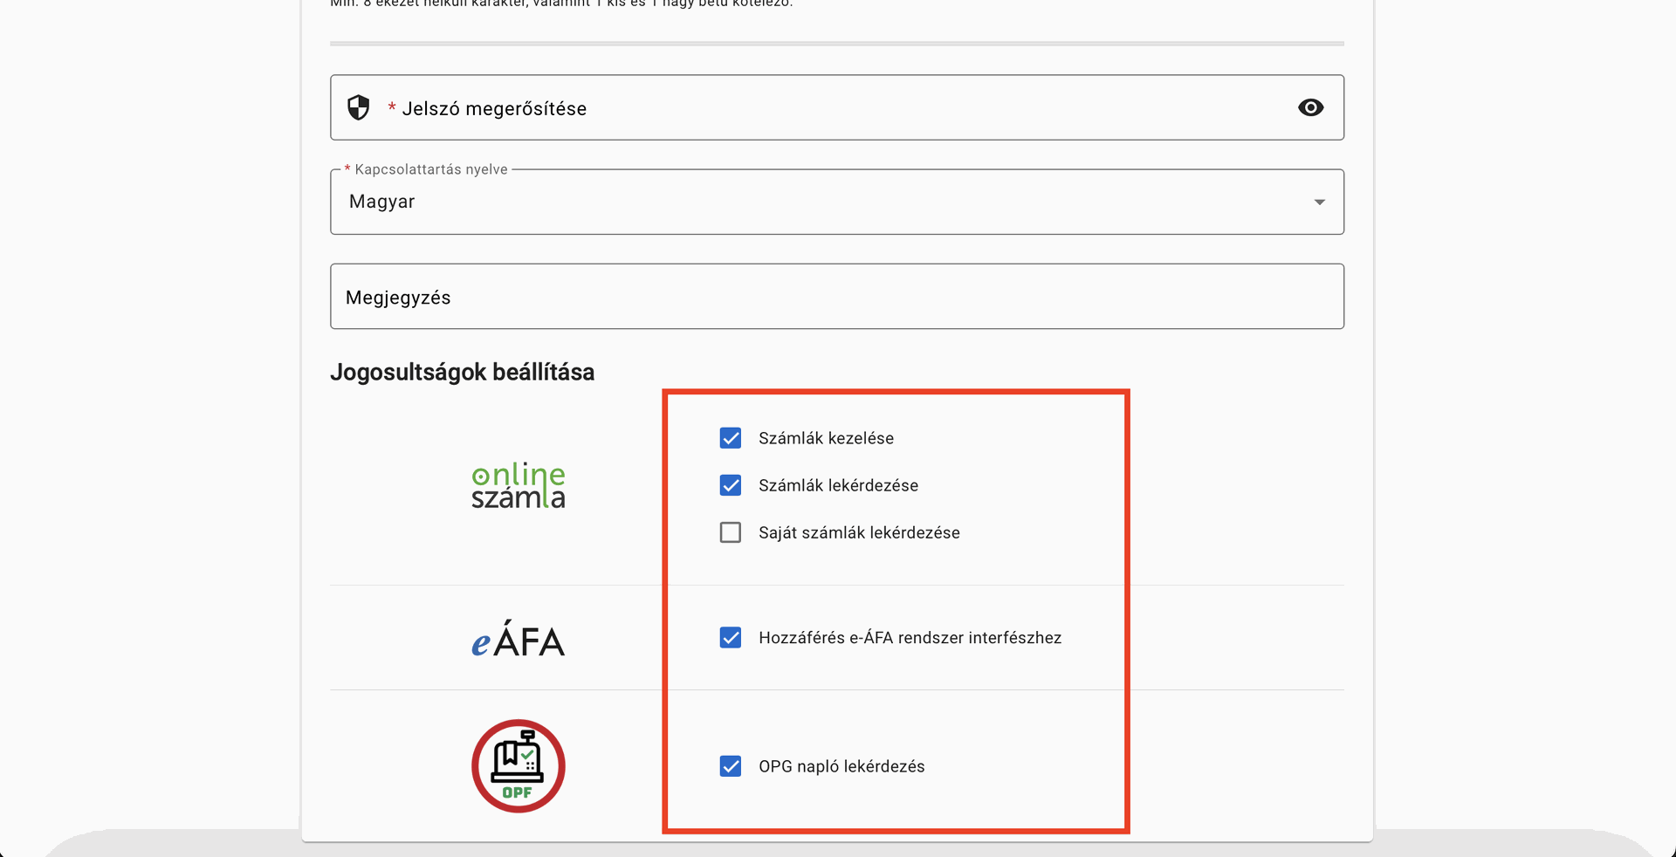Uncheck OPG napló lekérdezés checkbox
The image size is (1676, 857).
[x=731, y=766]
